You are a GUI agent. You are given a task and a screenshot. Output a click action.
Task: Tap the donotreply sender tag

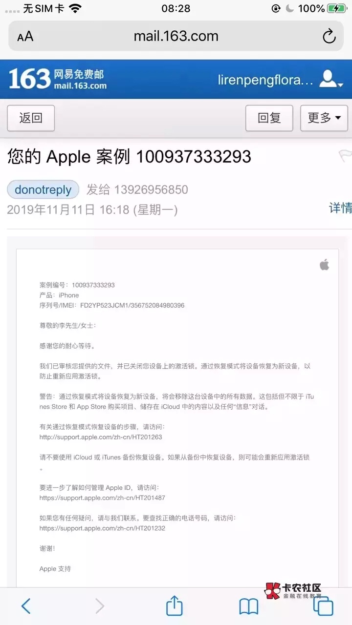[x=43, y=189]
